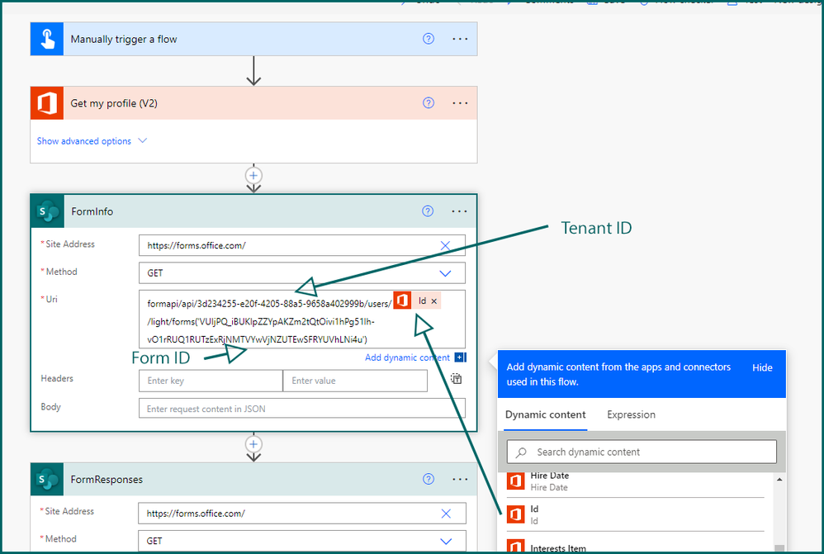Open help for the FormResponses action
The height and width of the screenshot is (554, 824).
pos(429,479)
